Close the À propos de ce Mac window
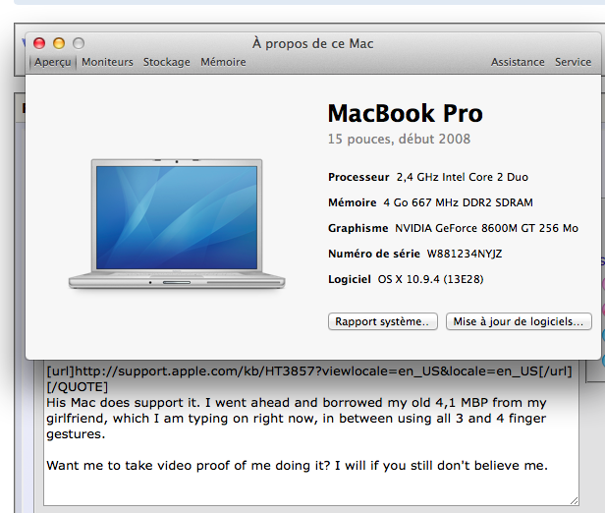605x513 pixels. pyautogui.click(x=39, y=43)
